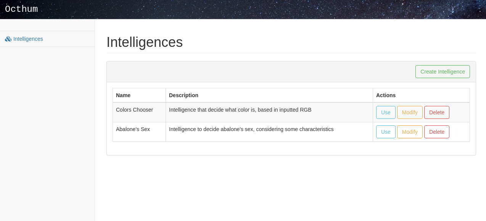Viewport: 486px width, 221px height.
Task: Delete the Abalone's Sex intelligence
Action: tap(436, 132)
